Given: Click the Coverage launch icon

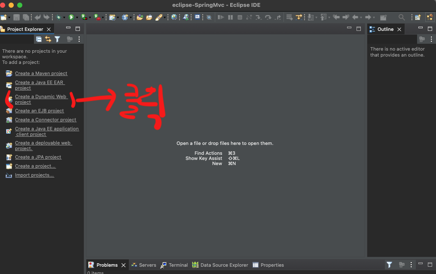Looking at the screenshot, I should coord(84,18).
